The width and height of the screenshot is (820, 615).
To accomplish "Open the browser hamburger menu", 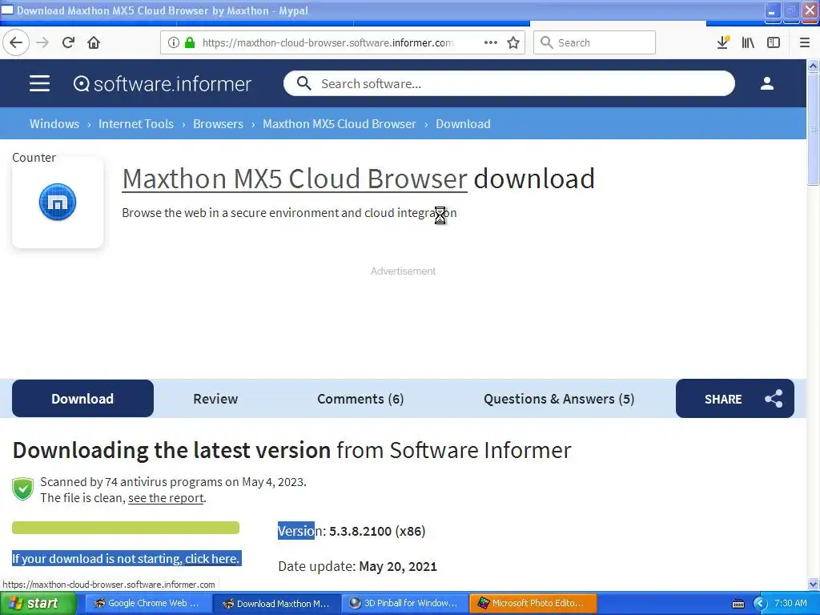I will 805,42.
